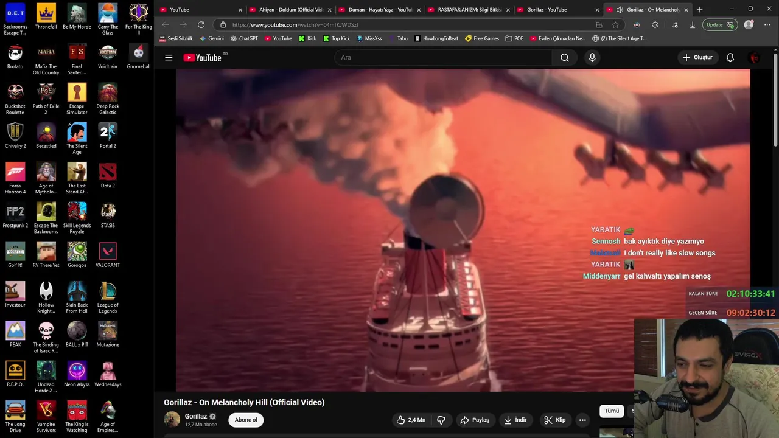Viewport: 779px width, 438px height.
Task: Open the Gemini bookmark
Action: point(212,38)
